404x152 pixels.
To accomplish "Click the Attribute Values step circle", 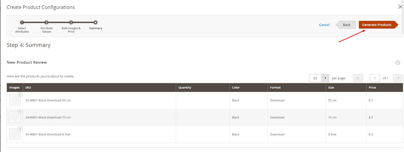I will [x=46, y=22].
